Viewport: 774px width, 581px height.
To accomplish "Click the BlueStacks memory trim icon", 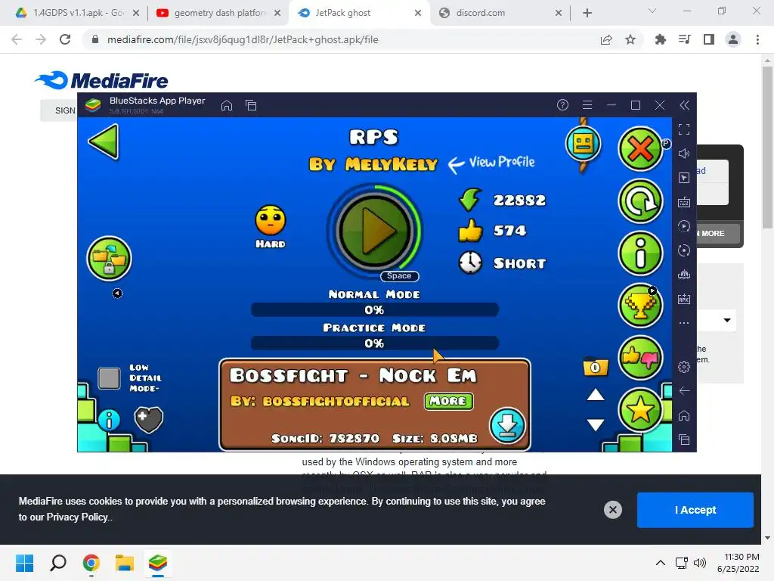I will point(683,275).
